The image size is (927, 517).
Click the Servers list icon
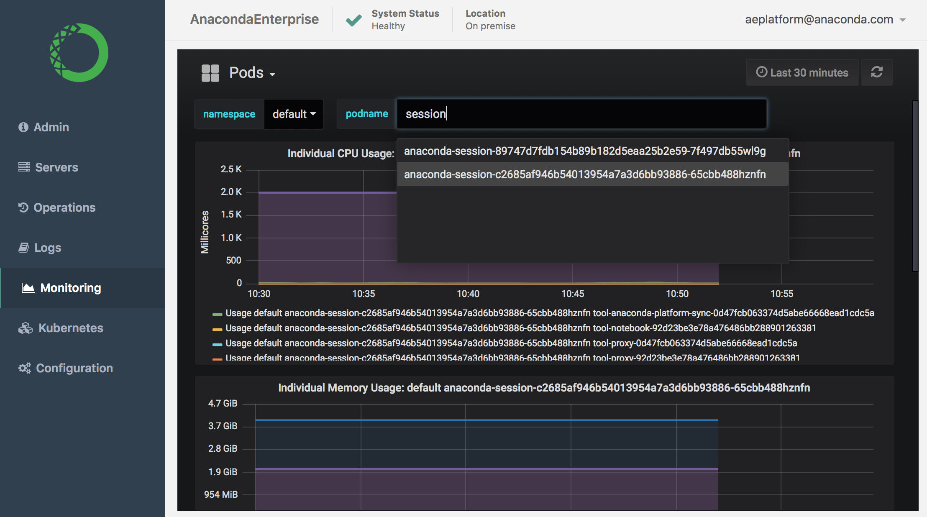[24, 167]
